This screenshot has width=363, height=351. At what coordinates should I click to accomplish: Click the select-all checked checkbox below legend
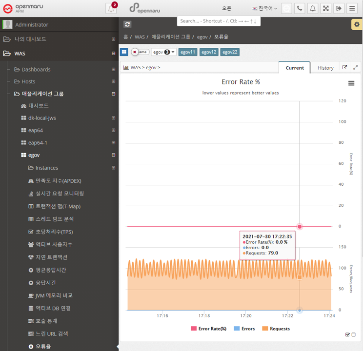point(347,334)
